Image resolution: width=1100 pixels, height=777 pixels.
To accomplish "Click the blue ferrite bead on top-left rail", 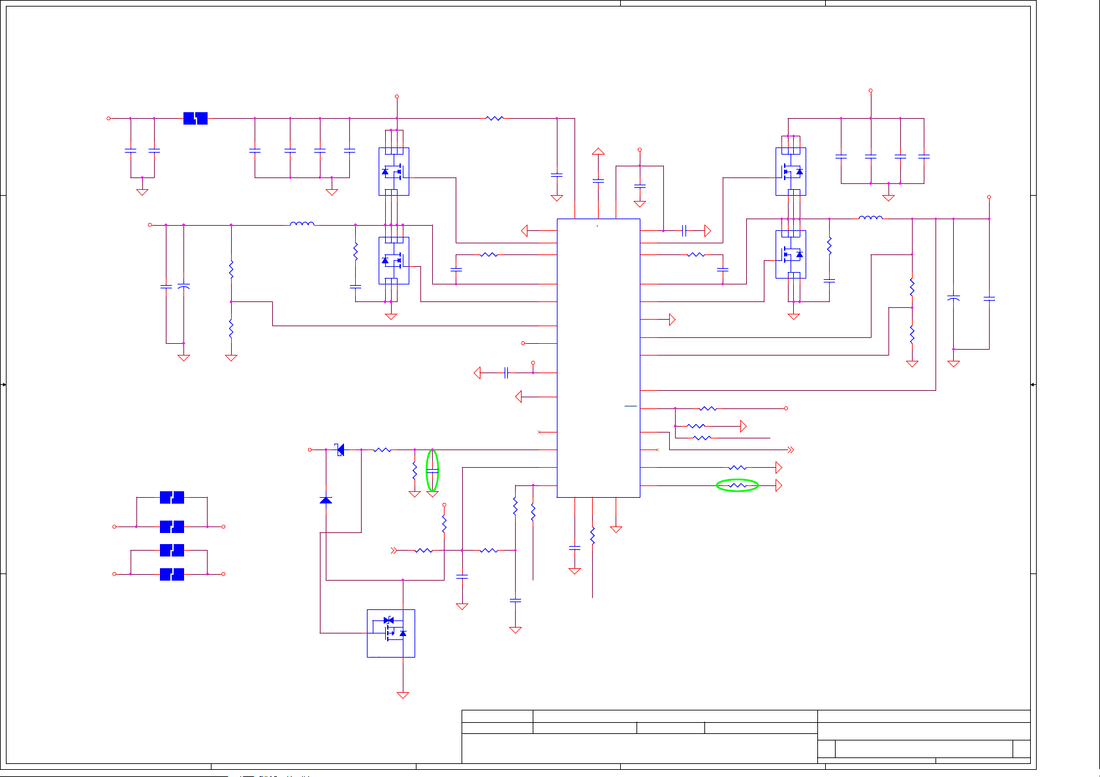I will (195, 118).
